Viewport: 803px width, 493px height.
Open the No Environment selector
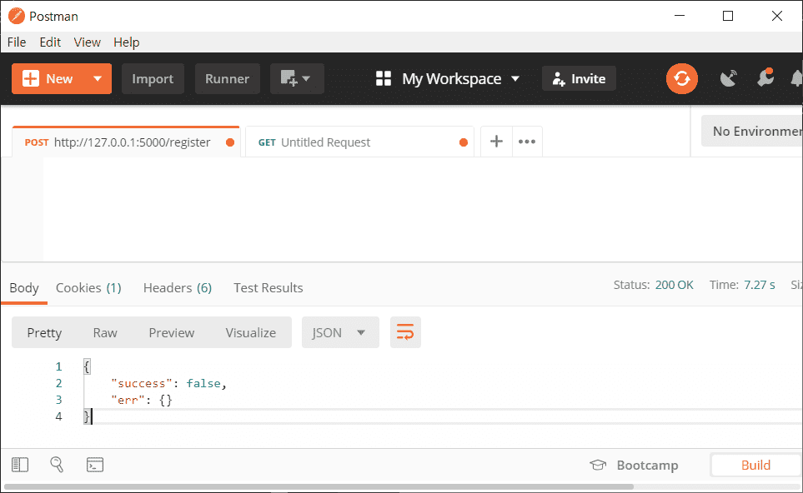[x=752, y=131]
